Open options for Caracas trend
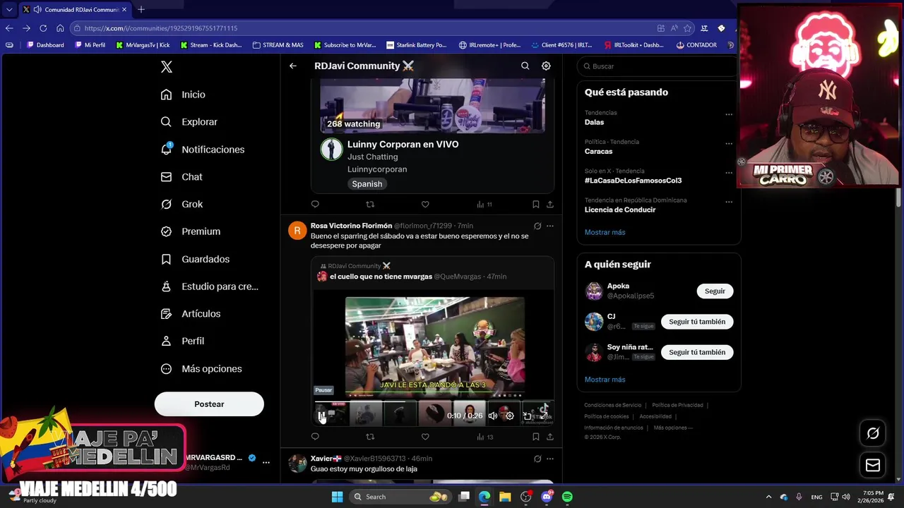The height and width of the screenshot is (508, 904). point(729,143)
